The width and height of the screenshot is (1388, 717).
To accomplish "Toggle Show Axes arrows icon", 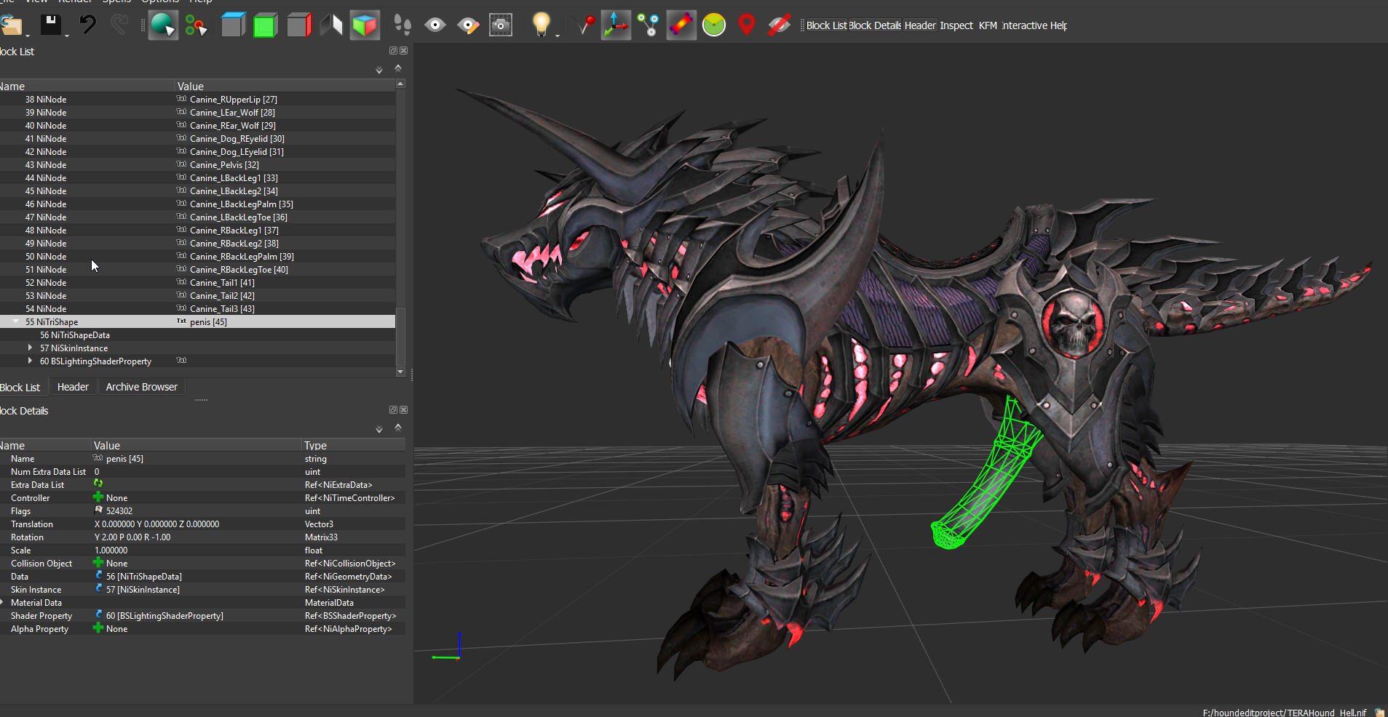I will coord(616,25).
